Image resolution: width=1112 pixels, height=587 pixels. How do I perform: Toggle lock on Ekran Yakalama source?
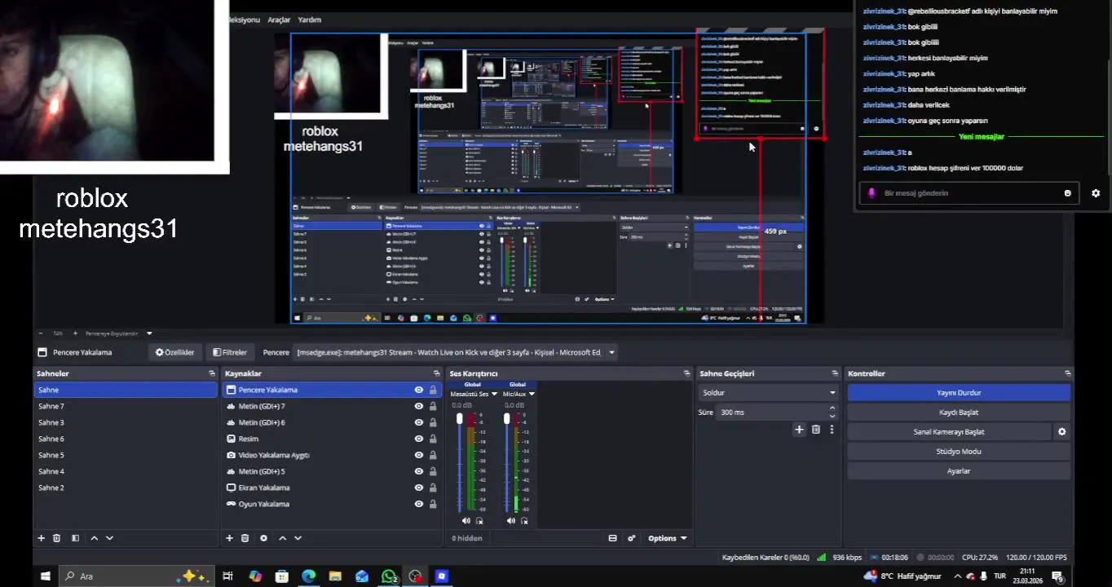click(x=433, y=488)
